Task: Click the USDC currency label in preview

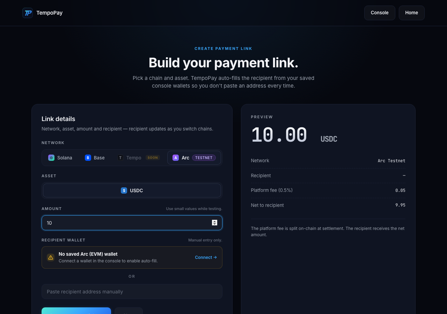Action: coord(329,139)
